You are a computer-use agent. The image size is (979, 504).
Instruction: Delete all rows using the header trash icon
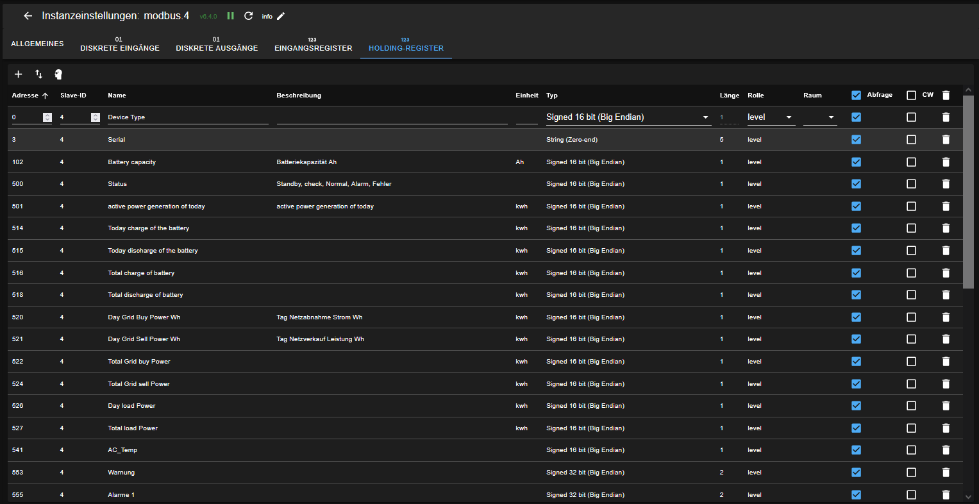pos(946,96)
